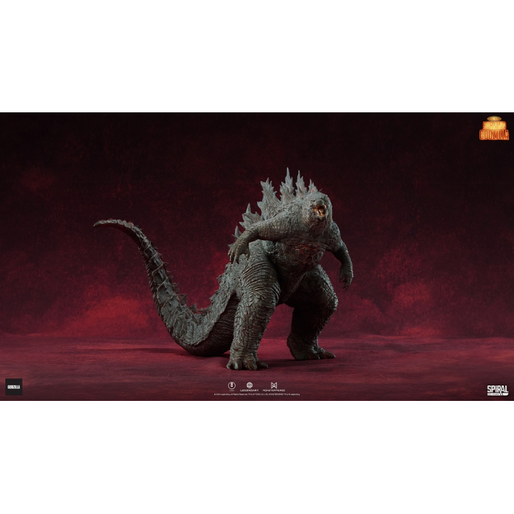Click the Legendary shield logo
Viewport: 514px width, 514px height.
coord(250,386)
